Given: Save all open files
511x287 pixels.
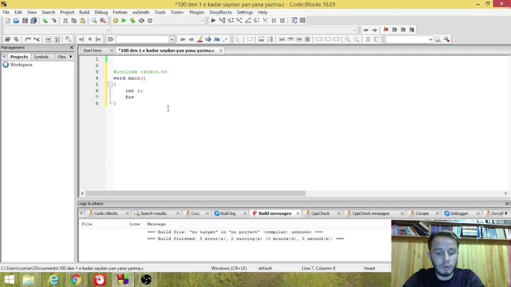Looking at the screenshot, I should [x=34, y=20].
